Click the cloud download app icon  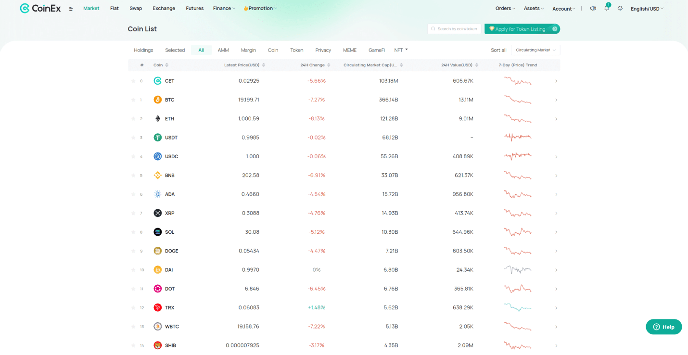coord(620,8)
